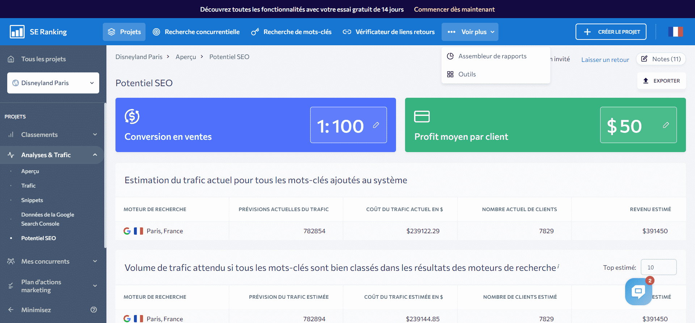This screenshot has height=323, width=695.
Task: Select Outils from the dropdown menu
Action: click(467, 74)
